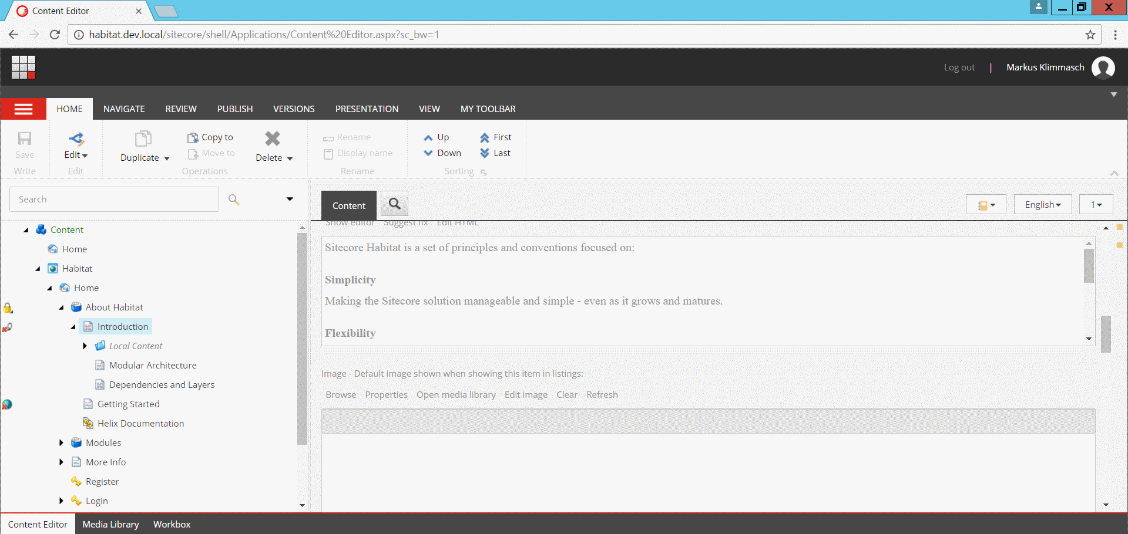
Task: Switch to the PRESENTATION ribbon tab
Action: pos(367,109)
